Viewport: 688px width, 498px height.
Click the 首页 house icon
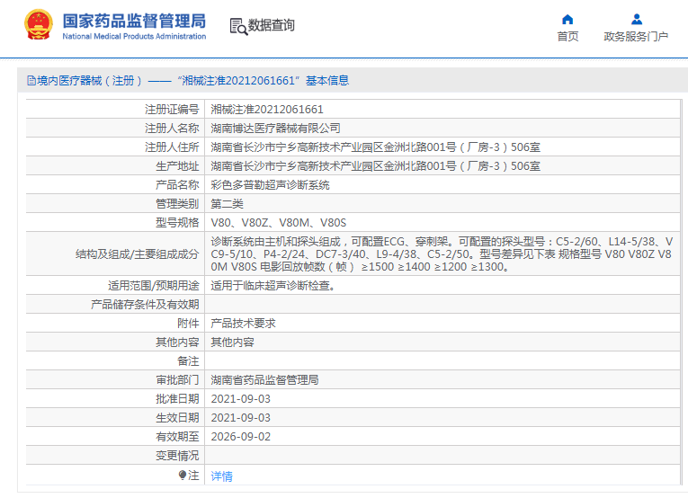[567, 19]
